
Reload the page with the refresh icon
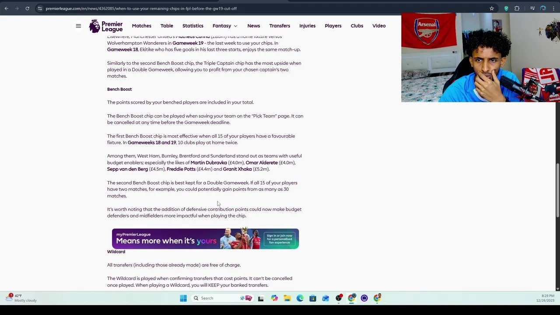tap(27, 8)
